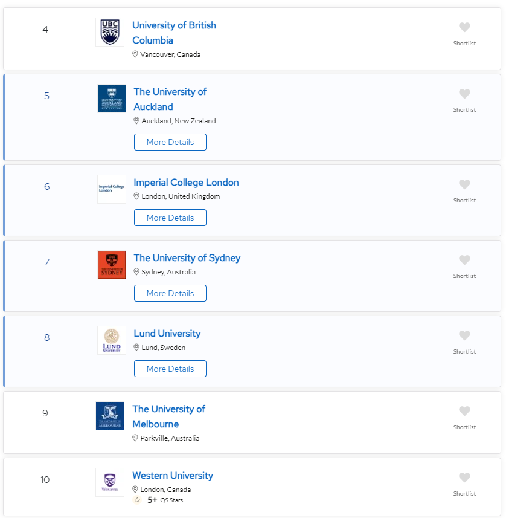Toggle shortlist heart for University of Auckland

pyautogui.click(x=464, y=94)
